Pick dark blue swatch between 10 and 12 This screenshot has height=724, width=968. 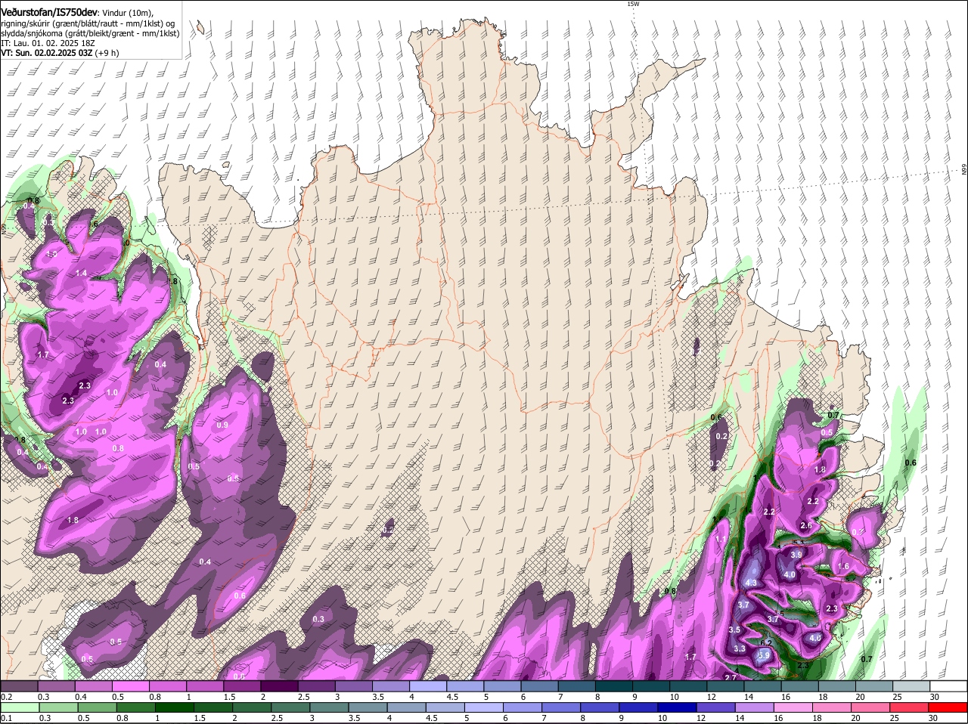(678, 707)
